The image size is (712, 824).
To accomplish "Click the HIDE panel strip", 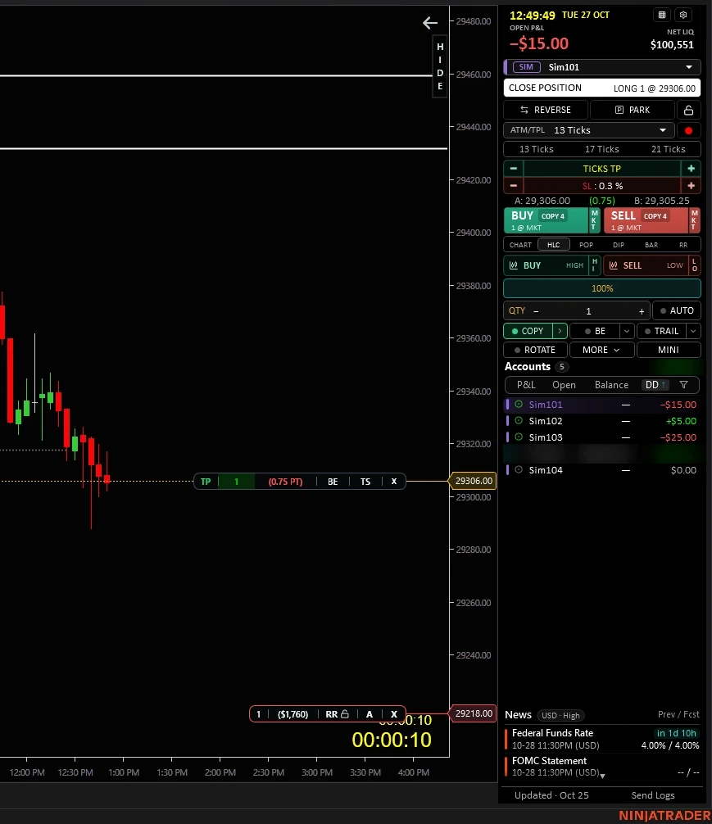I will [440, 66].
